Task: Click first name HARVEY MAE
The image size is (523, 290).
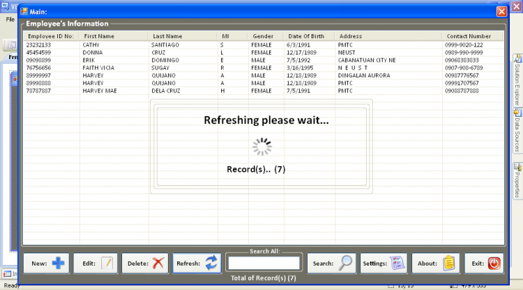Action: coord(100,91)
